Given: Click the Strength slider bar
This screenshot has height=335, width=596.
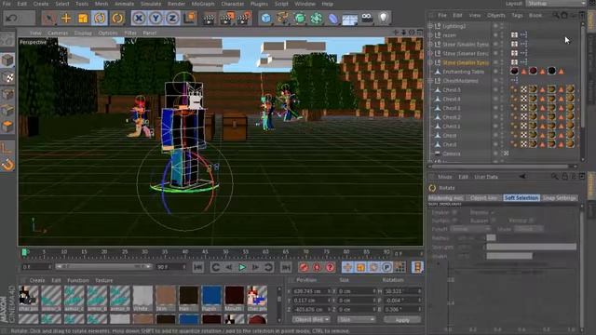Looking at the screenshot, I should [x=531, y=247].
